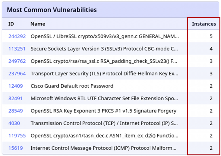The height and width of the screenshot is (156, 221).
Task: Click the Name column header
Action: (x=38, y=24)
